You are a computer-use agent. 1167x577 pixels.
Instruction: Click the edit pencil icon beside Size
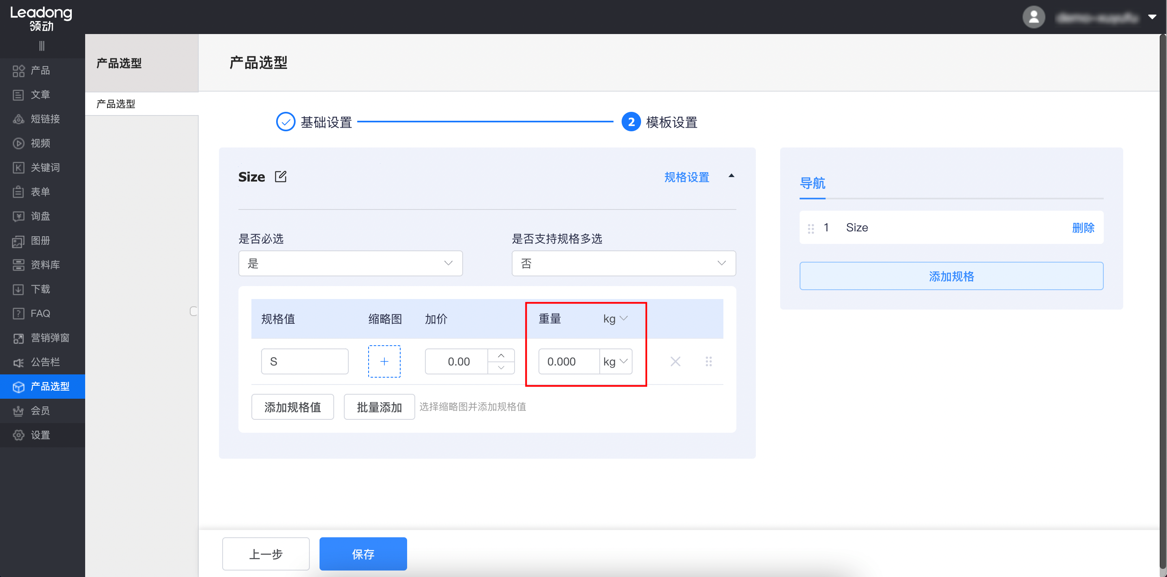click(x=281, y=177)
